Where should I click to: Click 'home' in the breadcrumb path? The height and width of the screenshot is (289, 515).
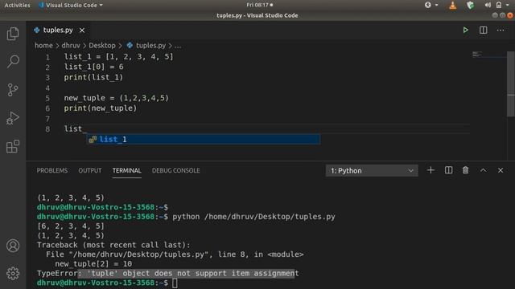pos(43,45)
